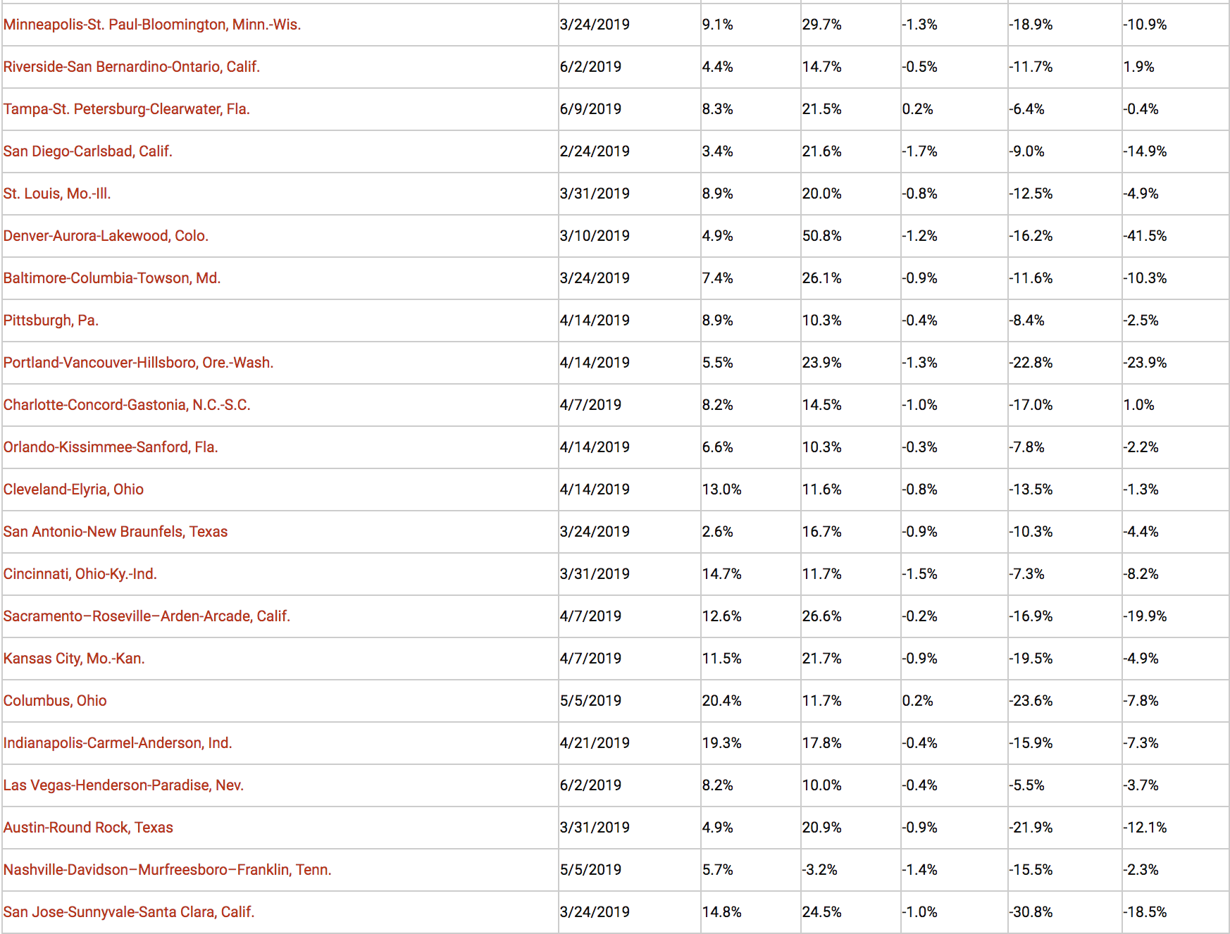The height and width of the screenshot is (934, 1230).
Task: Select the Portland-Vancouver-Hillsboro, Ore.-Wash. link
Action: (138, 363)
